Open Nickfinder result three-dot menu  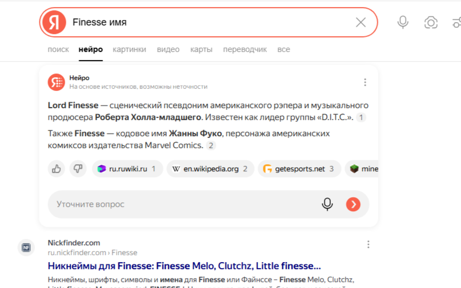[x=368, y=244]
